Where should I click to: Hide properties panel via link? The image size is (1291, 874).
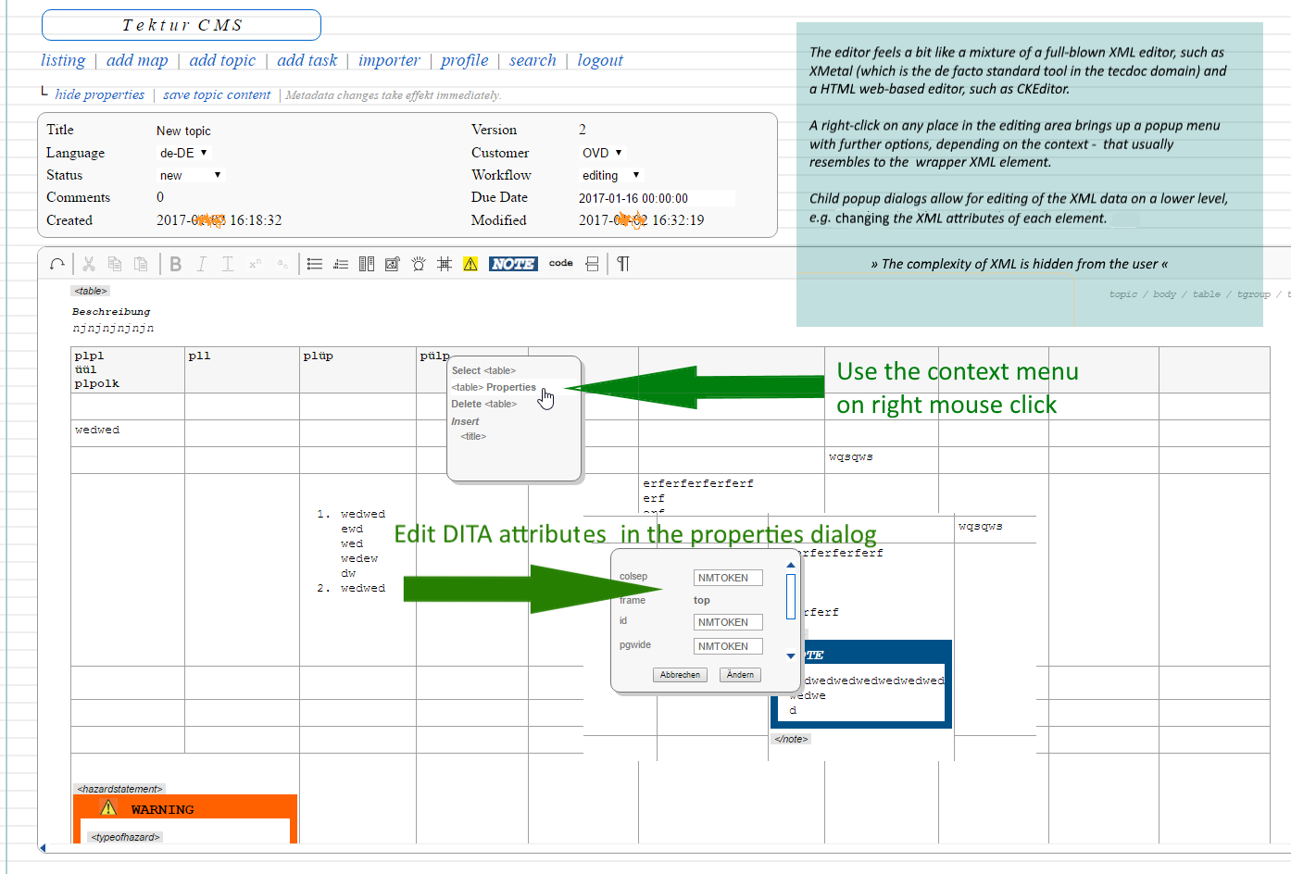[99, 94]
